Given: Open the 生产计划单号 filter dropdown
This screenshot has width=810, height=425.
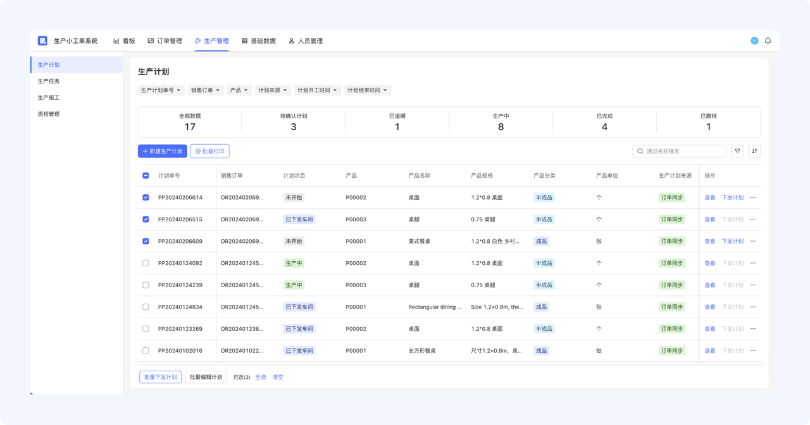Looking at the screenshot, I should coord(161,90).
